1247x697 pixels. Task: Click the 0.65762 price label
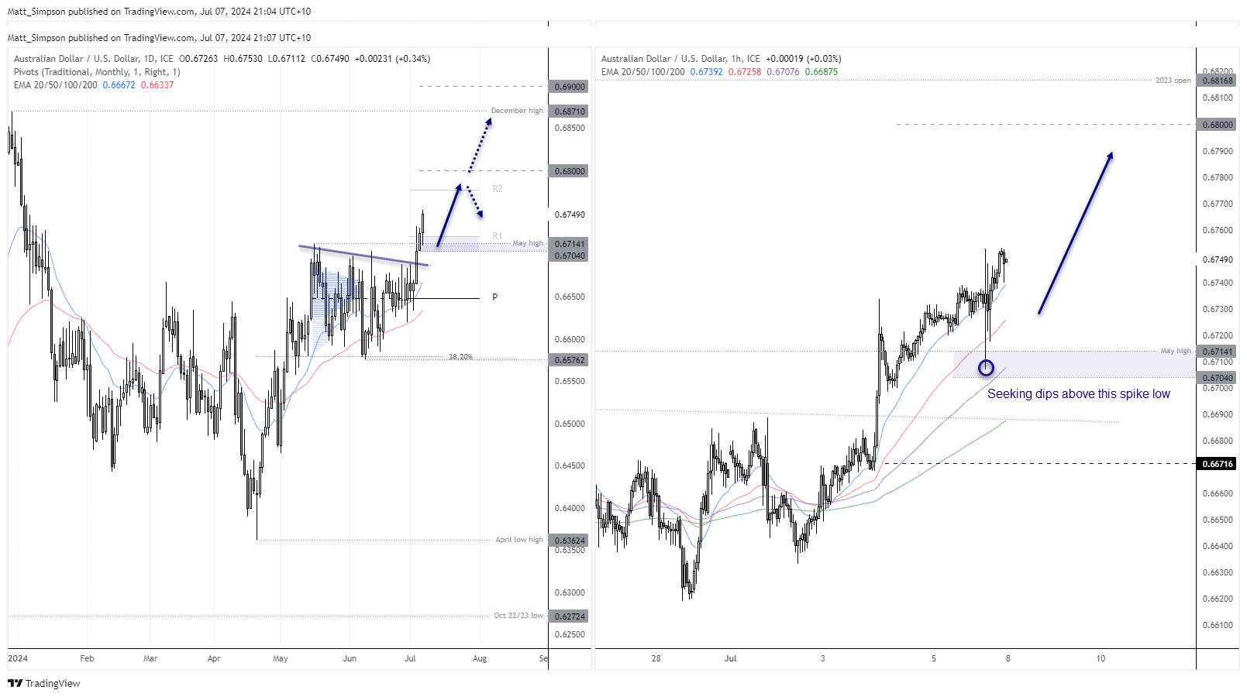pos(570,360)
